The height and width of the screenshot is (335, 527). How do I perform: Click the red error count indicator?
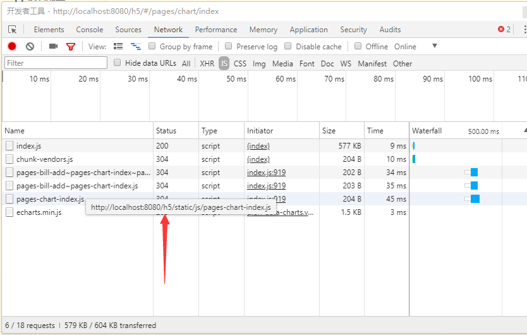click(x=504, y=30)
